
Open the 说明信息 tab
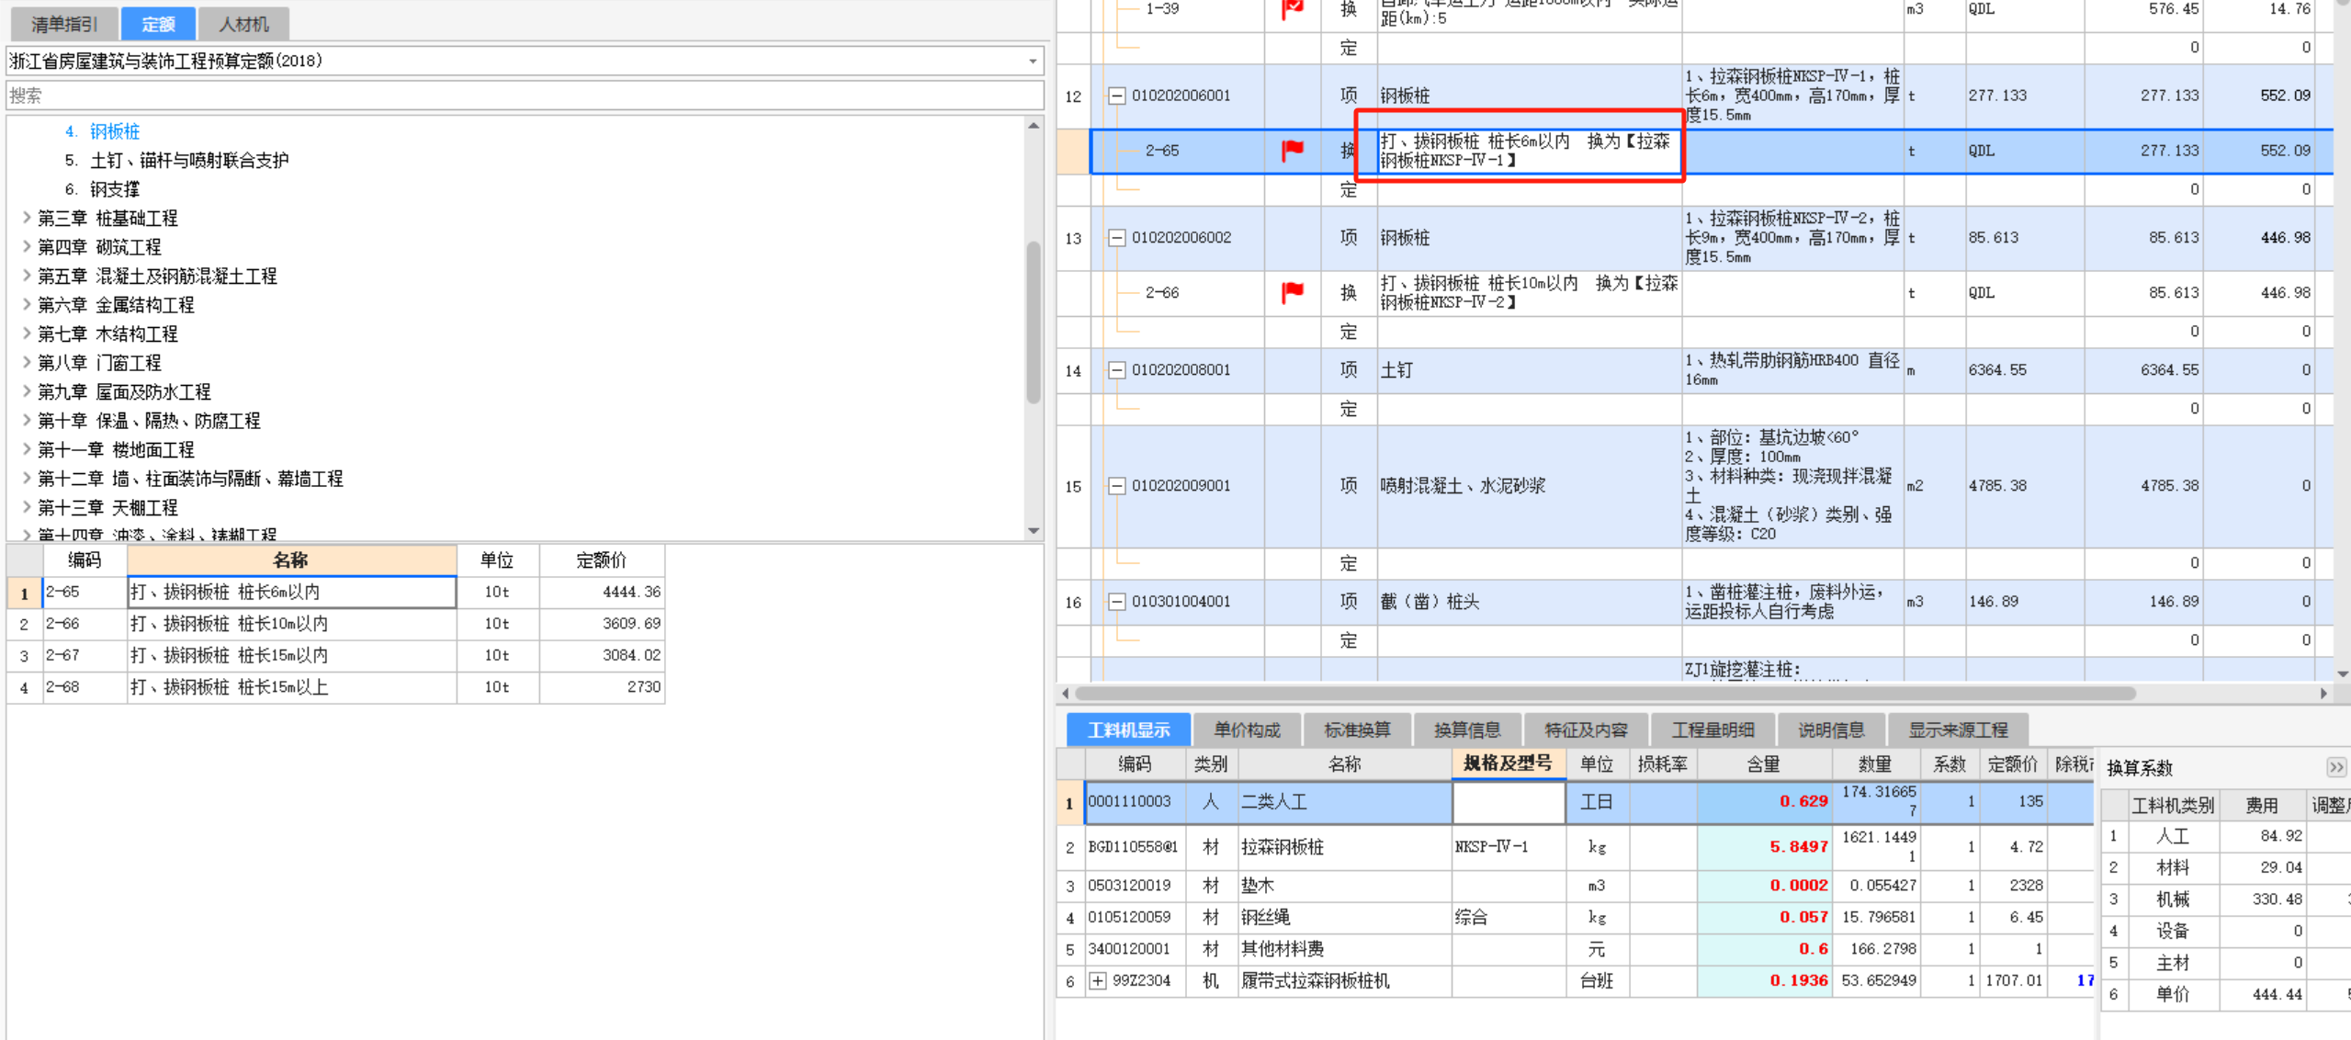click(1831, 730)
